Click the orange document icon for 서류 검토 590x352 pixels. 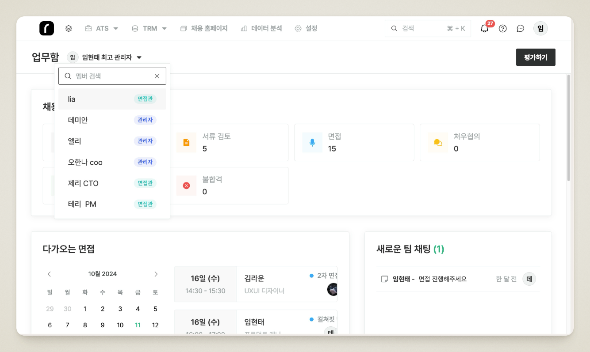pos(186,142)
